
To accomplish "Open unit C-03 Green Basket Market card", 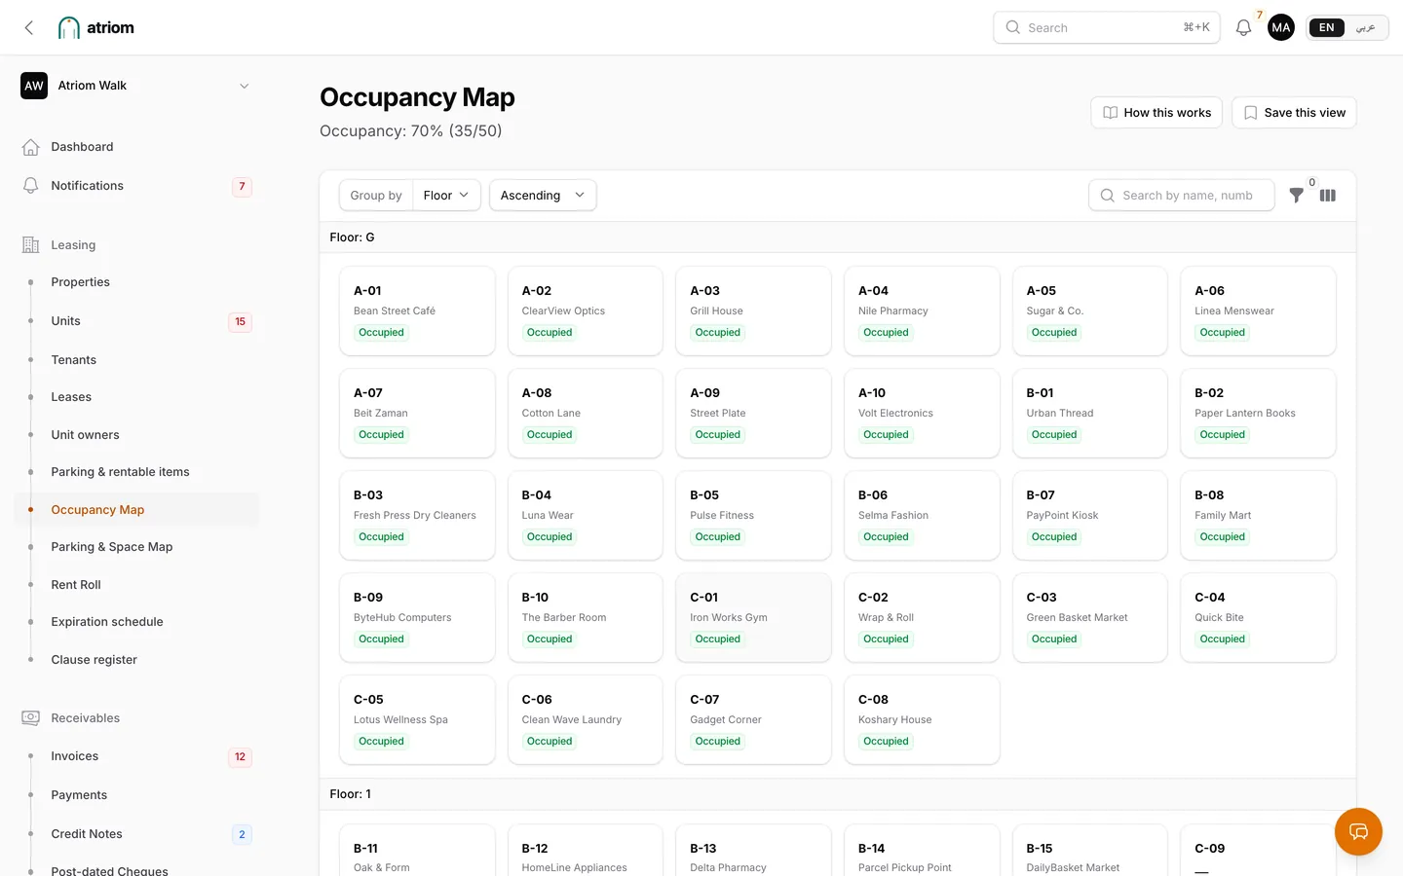I will 1090,617.
